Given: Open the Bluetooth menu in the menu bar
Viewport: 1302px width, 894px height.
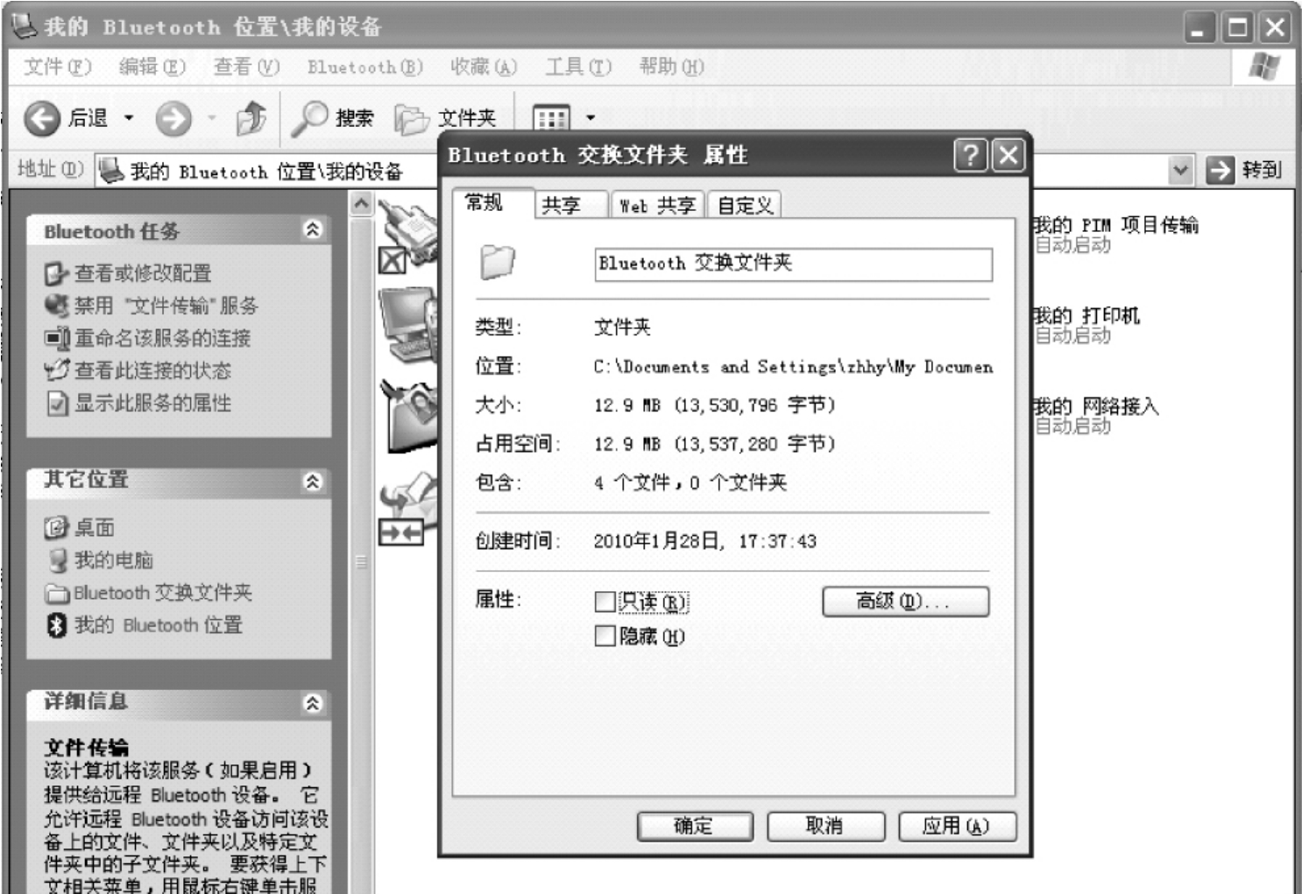Looking at the screenshot, I should click(365, 67).
